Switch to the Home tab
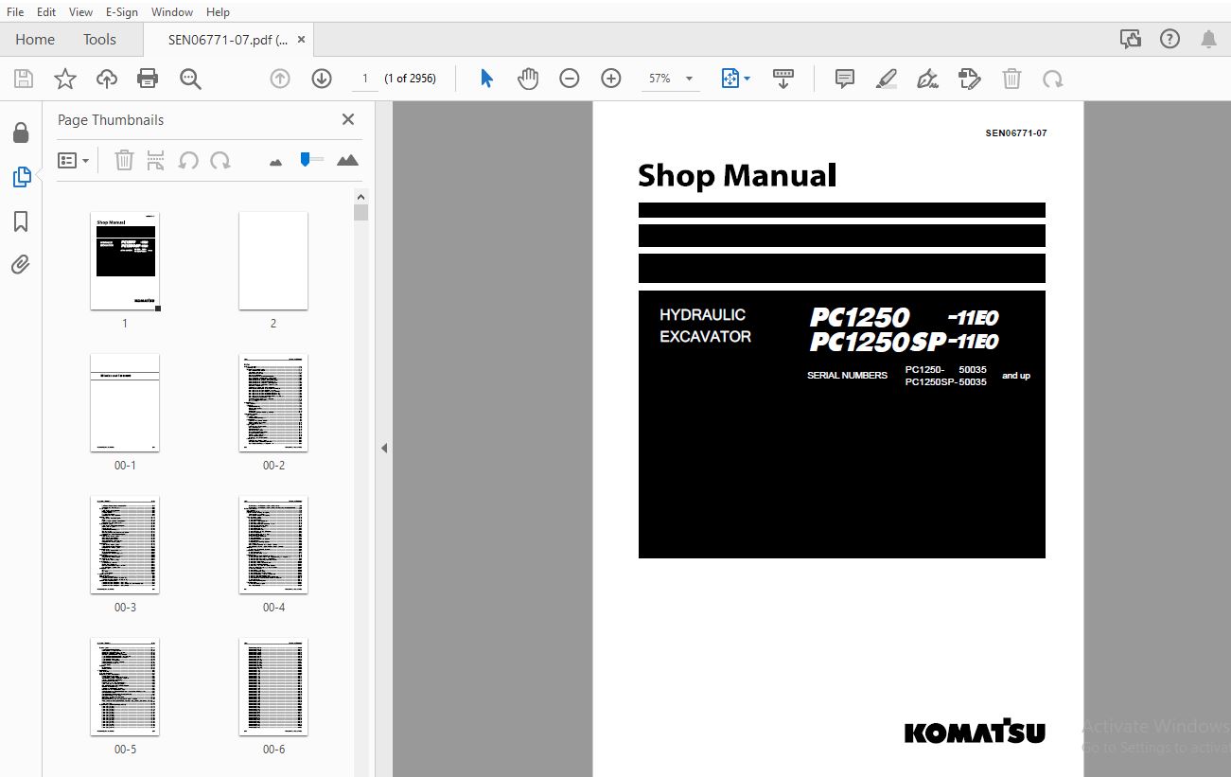This screenshot has width=1231, height=777. click(35, 39)
